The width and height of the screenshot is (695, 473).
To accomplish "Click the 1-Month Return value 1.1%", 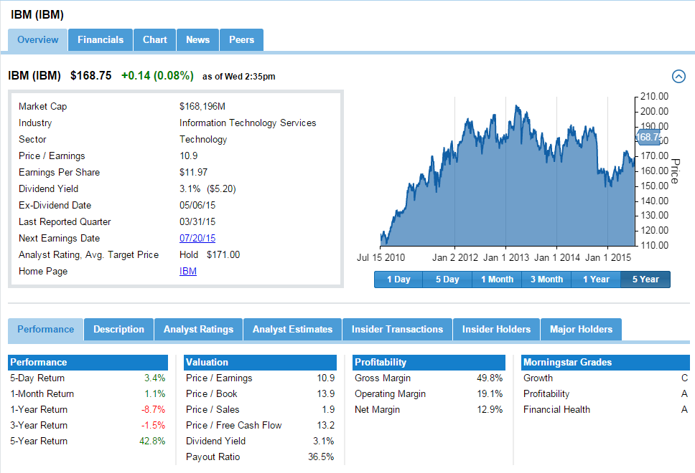I will click(x=154, y=393).
